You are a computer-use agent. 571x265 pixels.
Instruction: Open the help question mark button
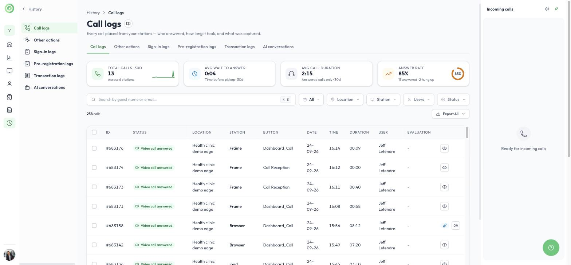551,248
